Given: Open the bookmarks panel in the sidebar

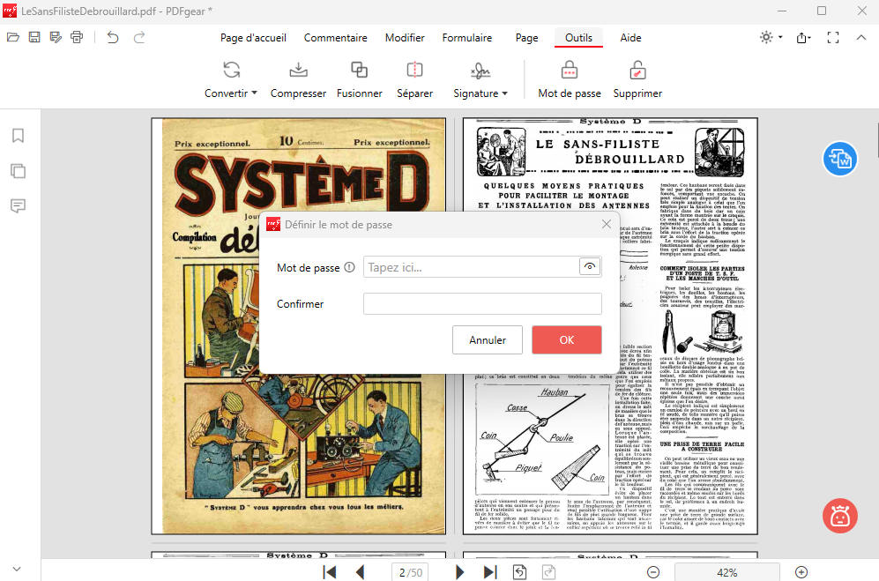Looking at the screenshot, I should click(x=18, y=136).
